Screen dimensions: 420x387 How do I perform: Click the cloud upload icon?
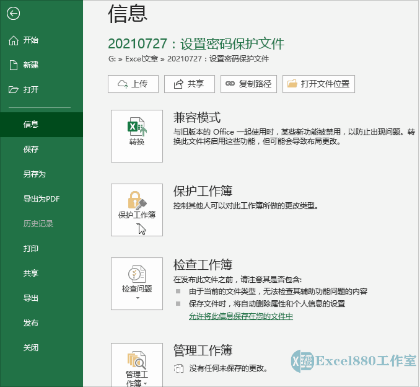[123, 84]
